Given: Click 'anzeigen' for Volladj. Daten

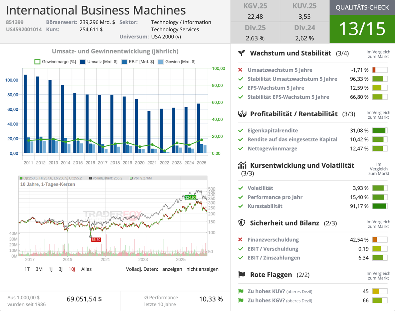Looking at the screenshot, I should pyautogui.click(x=172, y=269).
